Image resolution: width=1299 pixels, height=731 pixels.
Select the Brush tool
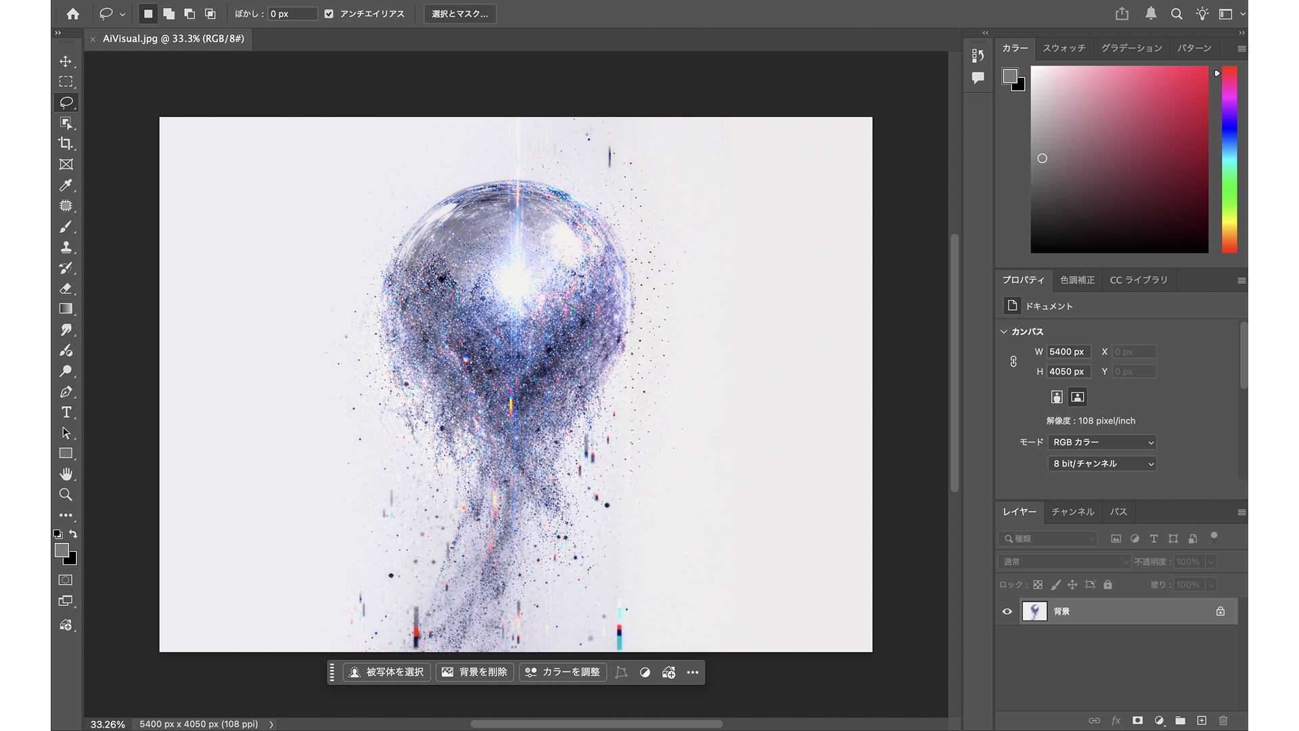coord(66,227)
